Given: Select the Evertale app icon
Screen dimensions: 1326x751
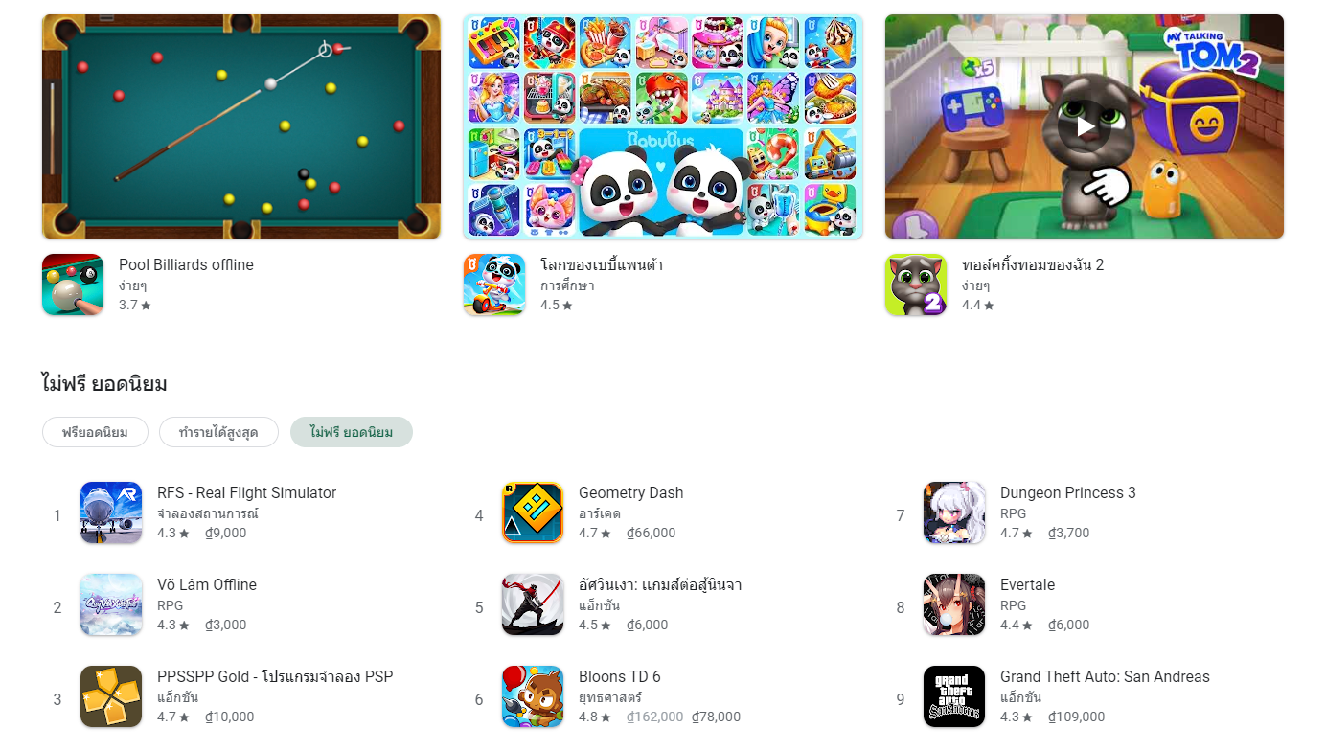Looking at the screenshot, I should pos(954,604).
